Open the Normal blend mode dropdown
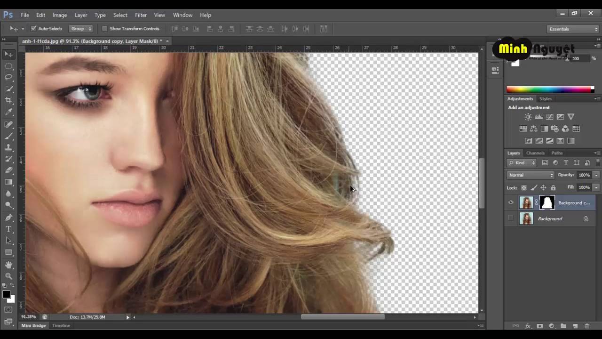Viewport: 602px width, 339px height. [531, 175]
